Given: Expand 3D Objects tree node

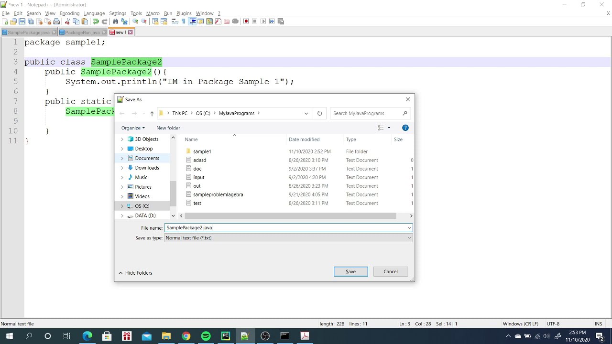Looking at the screenshot, I should click(x=122, y=139).
